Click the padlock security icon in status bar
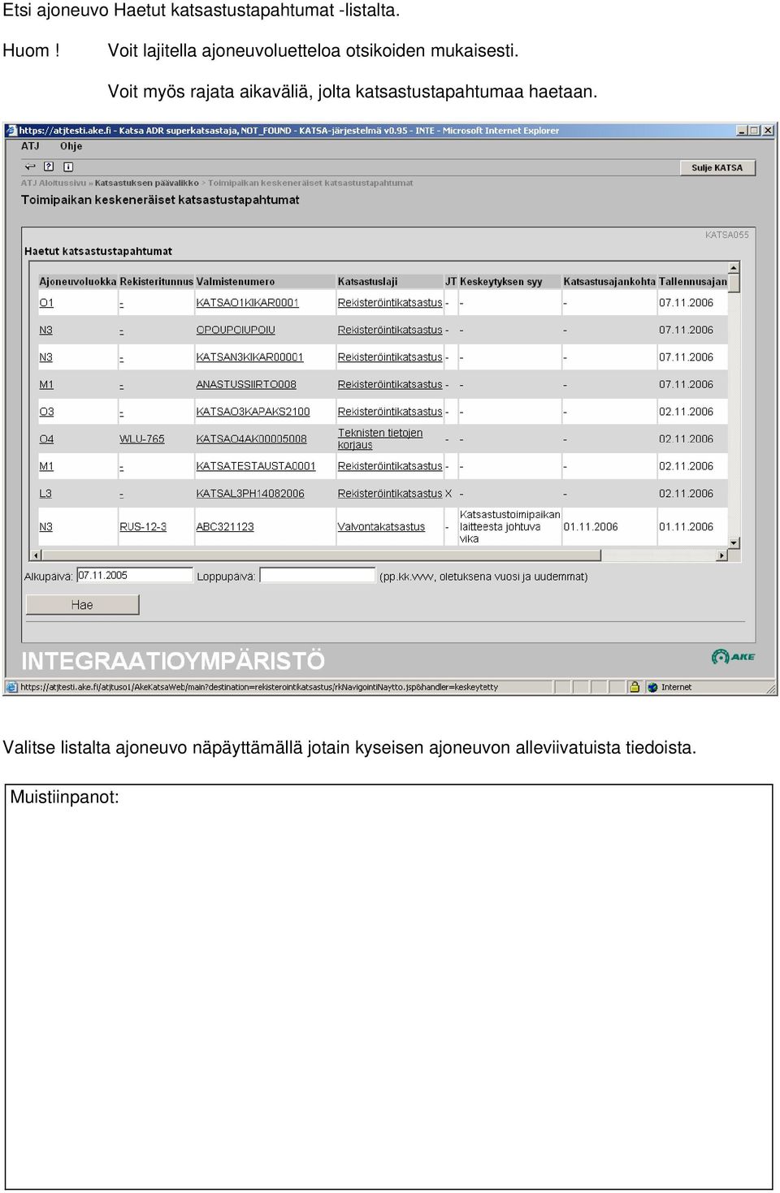Screen dimensions: 780x1193 (x=635, y=687)
